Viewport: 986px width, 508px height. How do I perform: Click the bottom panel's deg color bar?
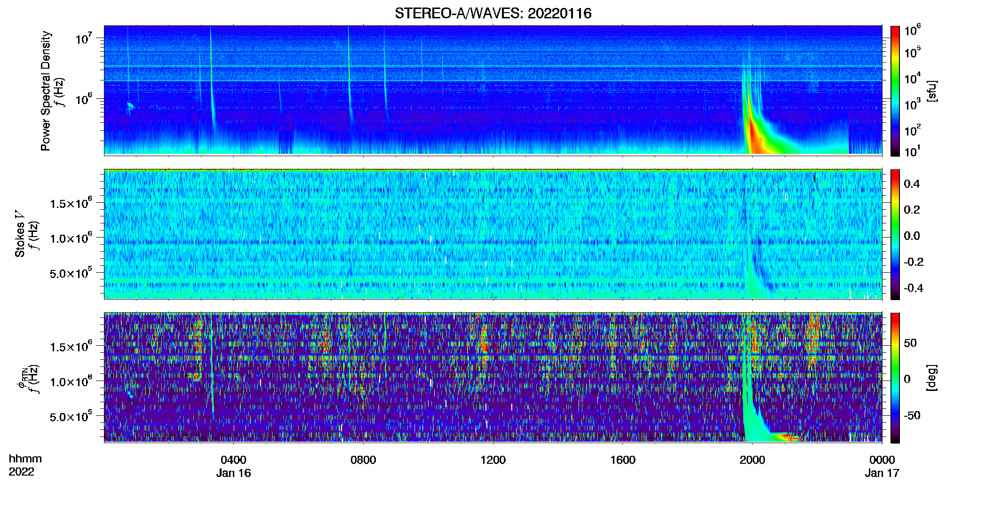point(895,378)
